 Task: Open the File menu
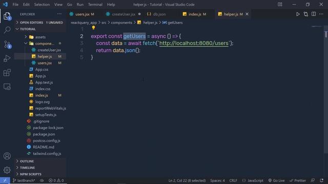(15, 5)
